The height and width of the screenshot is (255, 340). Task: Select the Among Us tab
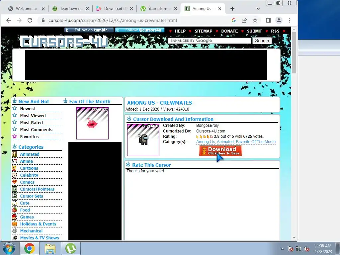coord(203,9)
